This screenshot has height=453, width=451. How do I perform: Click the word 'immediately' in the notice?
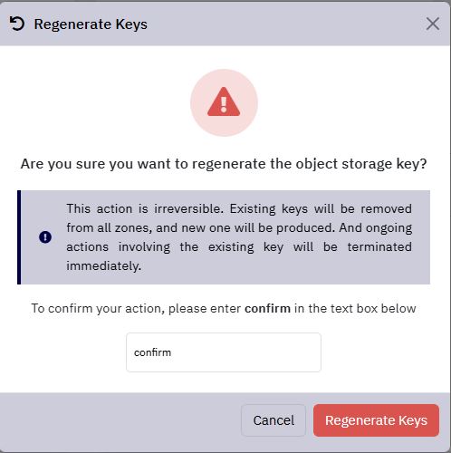(x=103, y=266)
